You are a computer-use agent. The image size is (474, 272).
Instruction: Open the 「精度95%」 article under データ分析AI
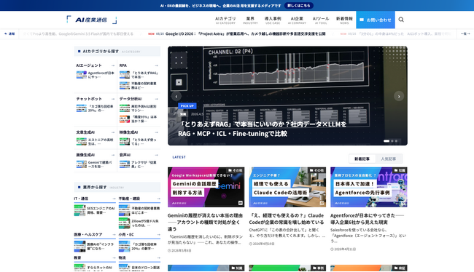(x=138, y=119)
